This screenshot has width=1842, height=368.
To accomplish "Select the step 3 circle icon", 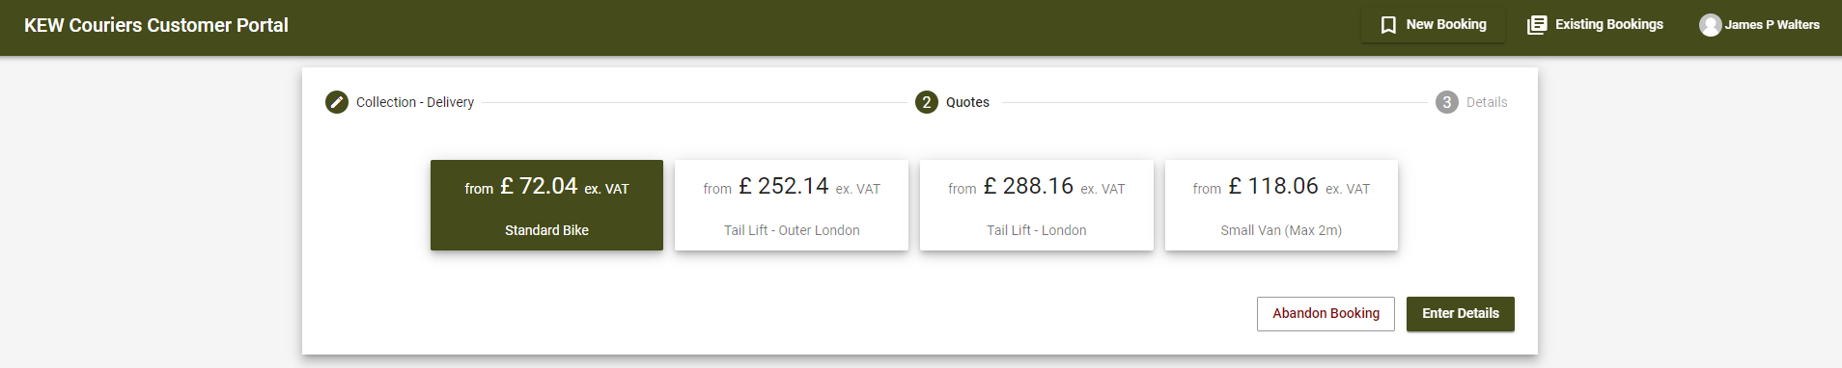I will (x=1447, y=102).
